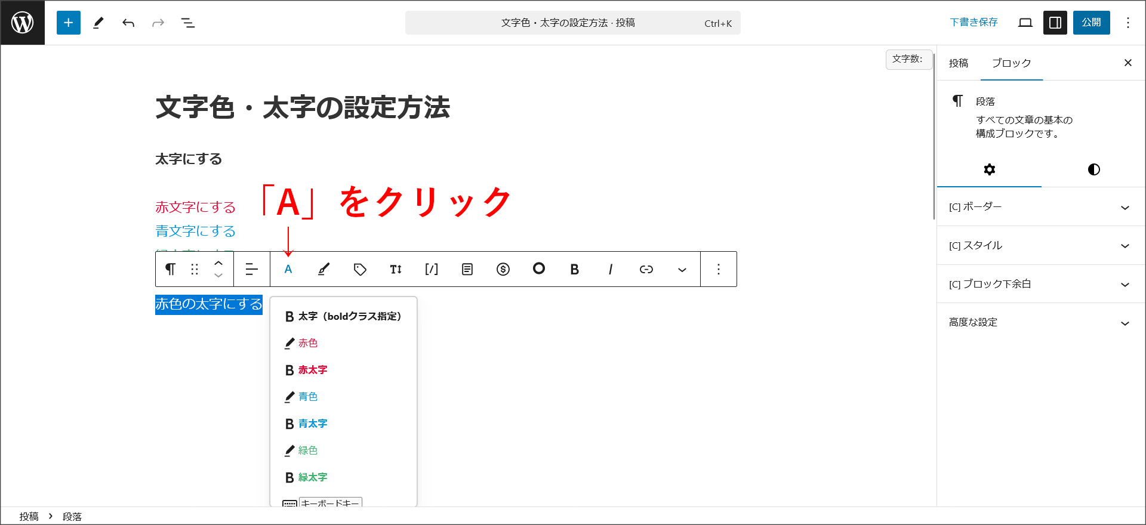Open the block inserter plus button
1146x525 pixels.
pyautogui.click(x=69, y=23)
